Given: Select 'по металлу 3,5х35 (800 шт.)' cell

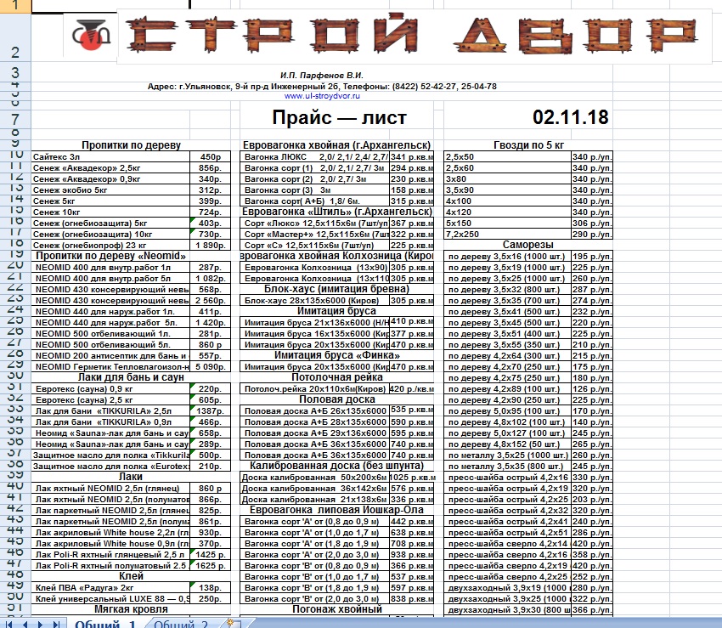Looking at the screenshot, I should coord(507,467).
